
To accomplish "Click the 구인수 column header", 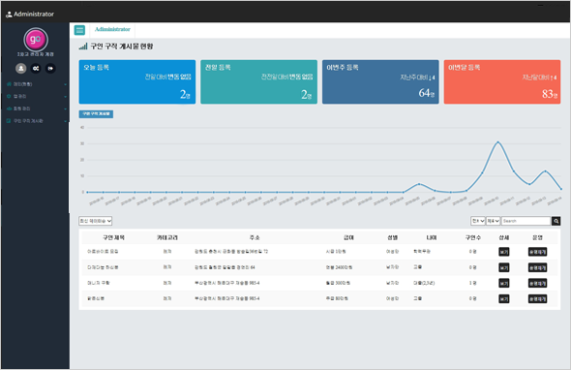I will (x=472, y=237).
